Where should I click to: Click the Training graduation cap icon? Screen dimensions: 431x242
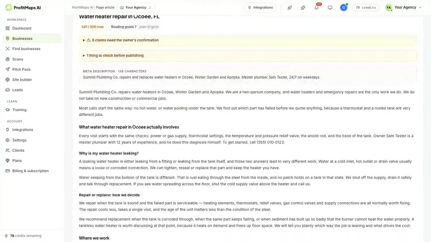(8, 110)
